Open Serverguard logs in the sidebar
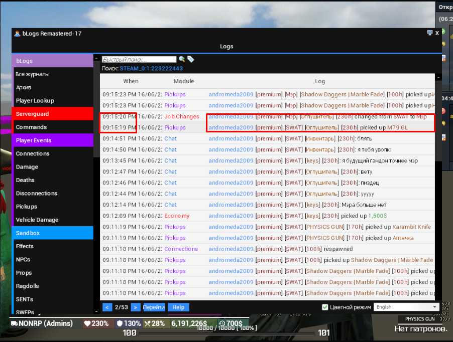 (52, 114)
